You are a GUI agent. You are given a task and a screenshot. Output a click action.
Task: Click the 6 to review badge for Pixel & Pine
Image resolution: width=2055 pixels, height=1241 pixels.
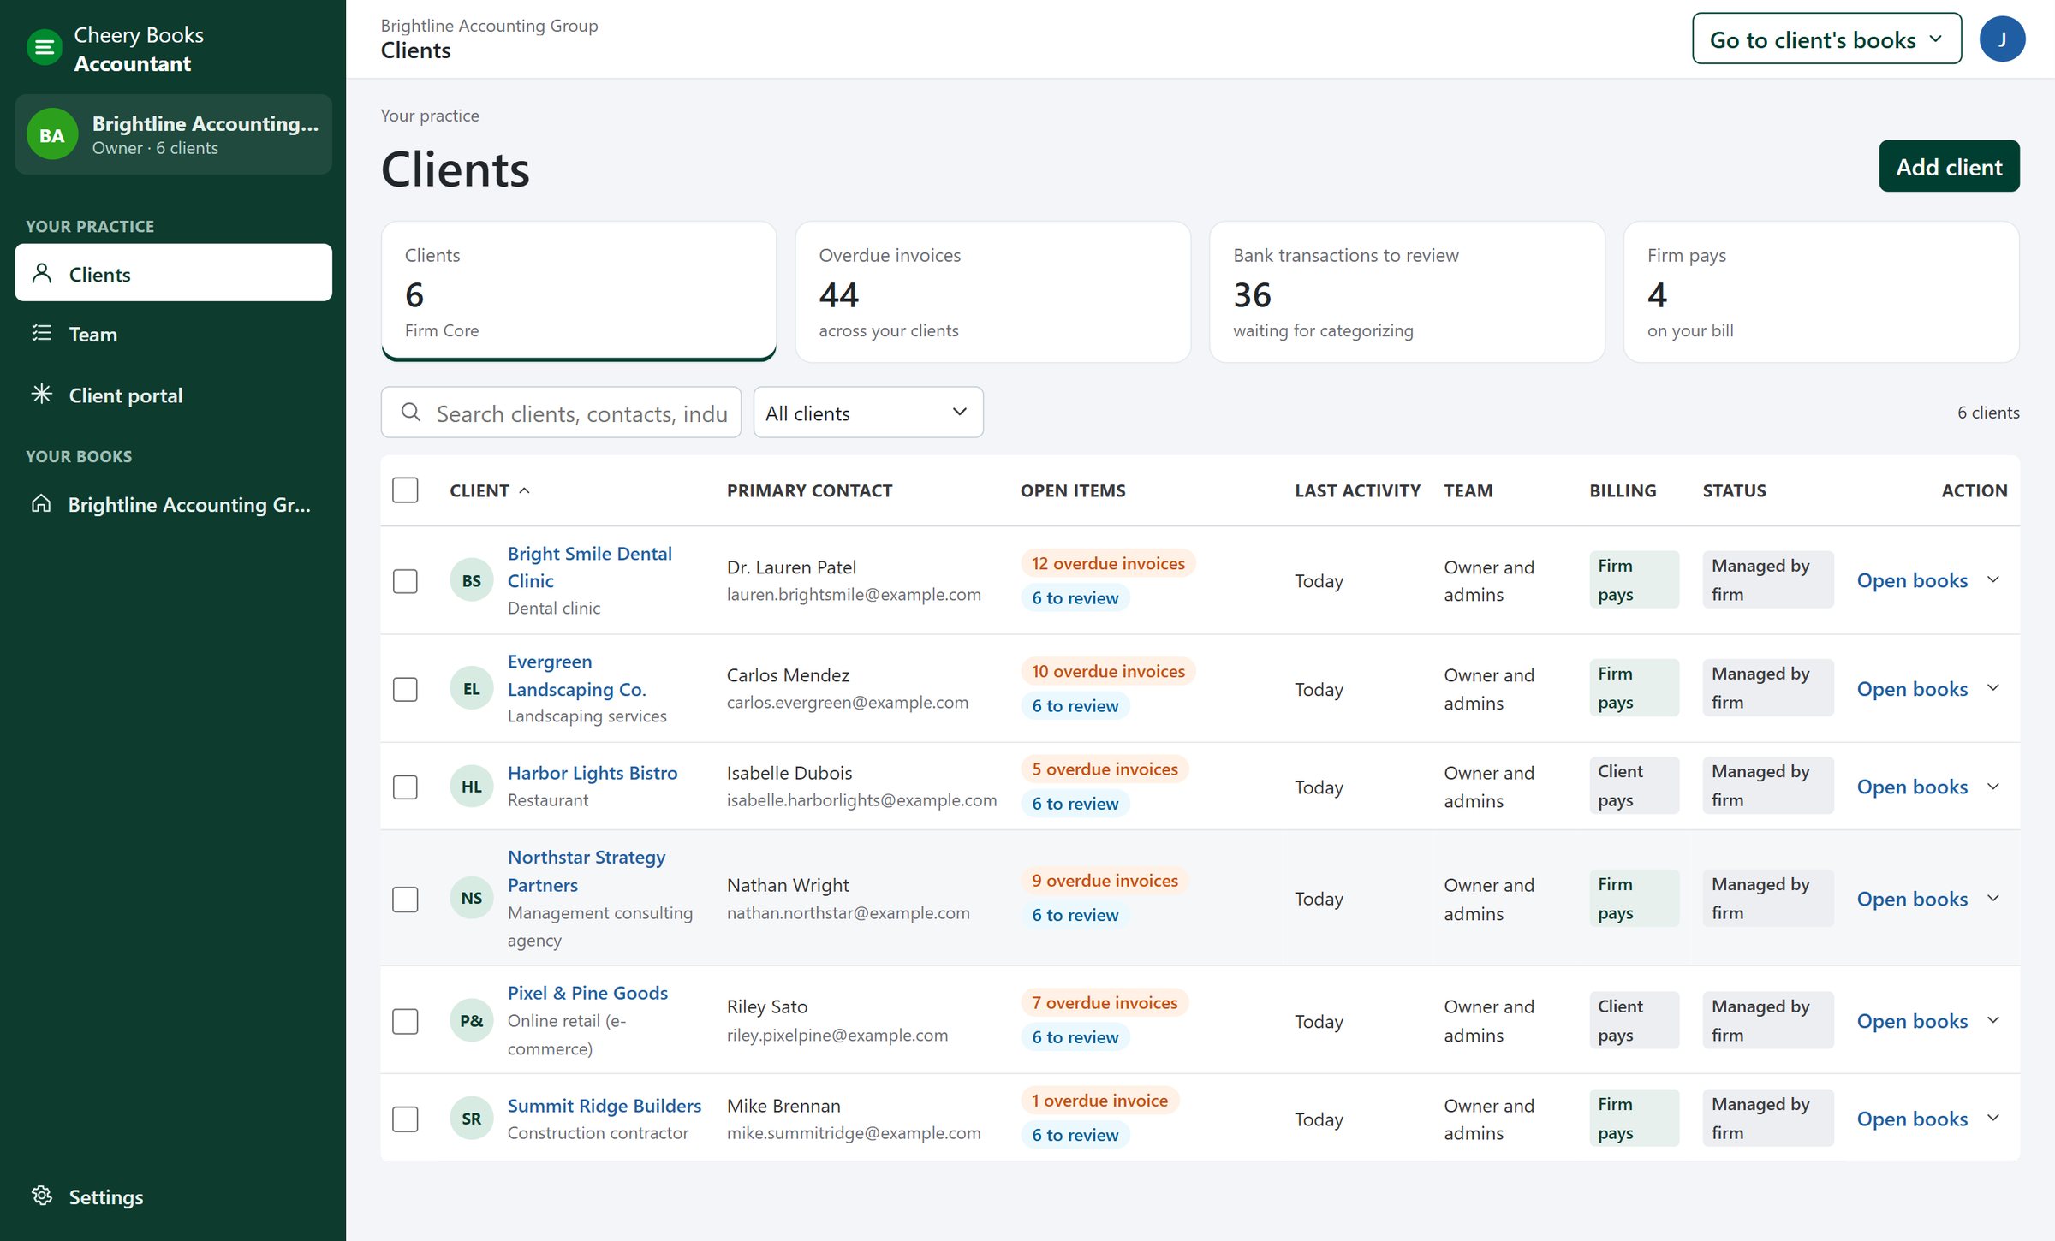pyautogui.click(x=1075, y=1036)
